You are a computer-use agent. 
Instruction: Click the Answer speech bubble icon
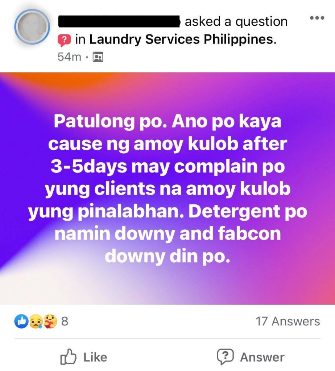point(226,357)
